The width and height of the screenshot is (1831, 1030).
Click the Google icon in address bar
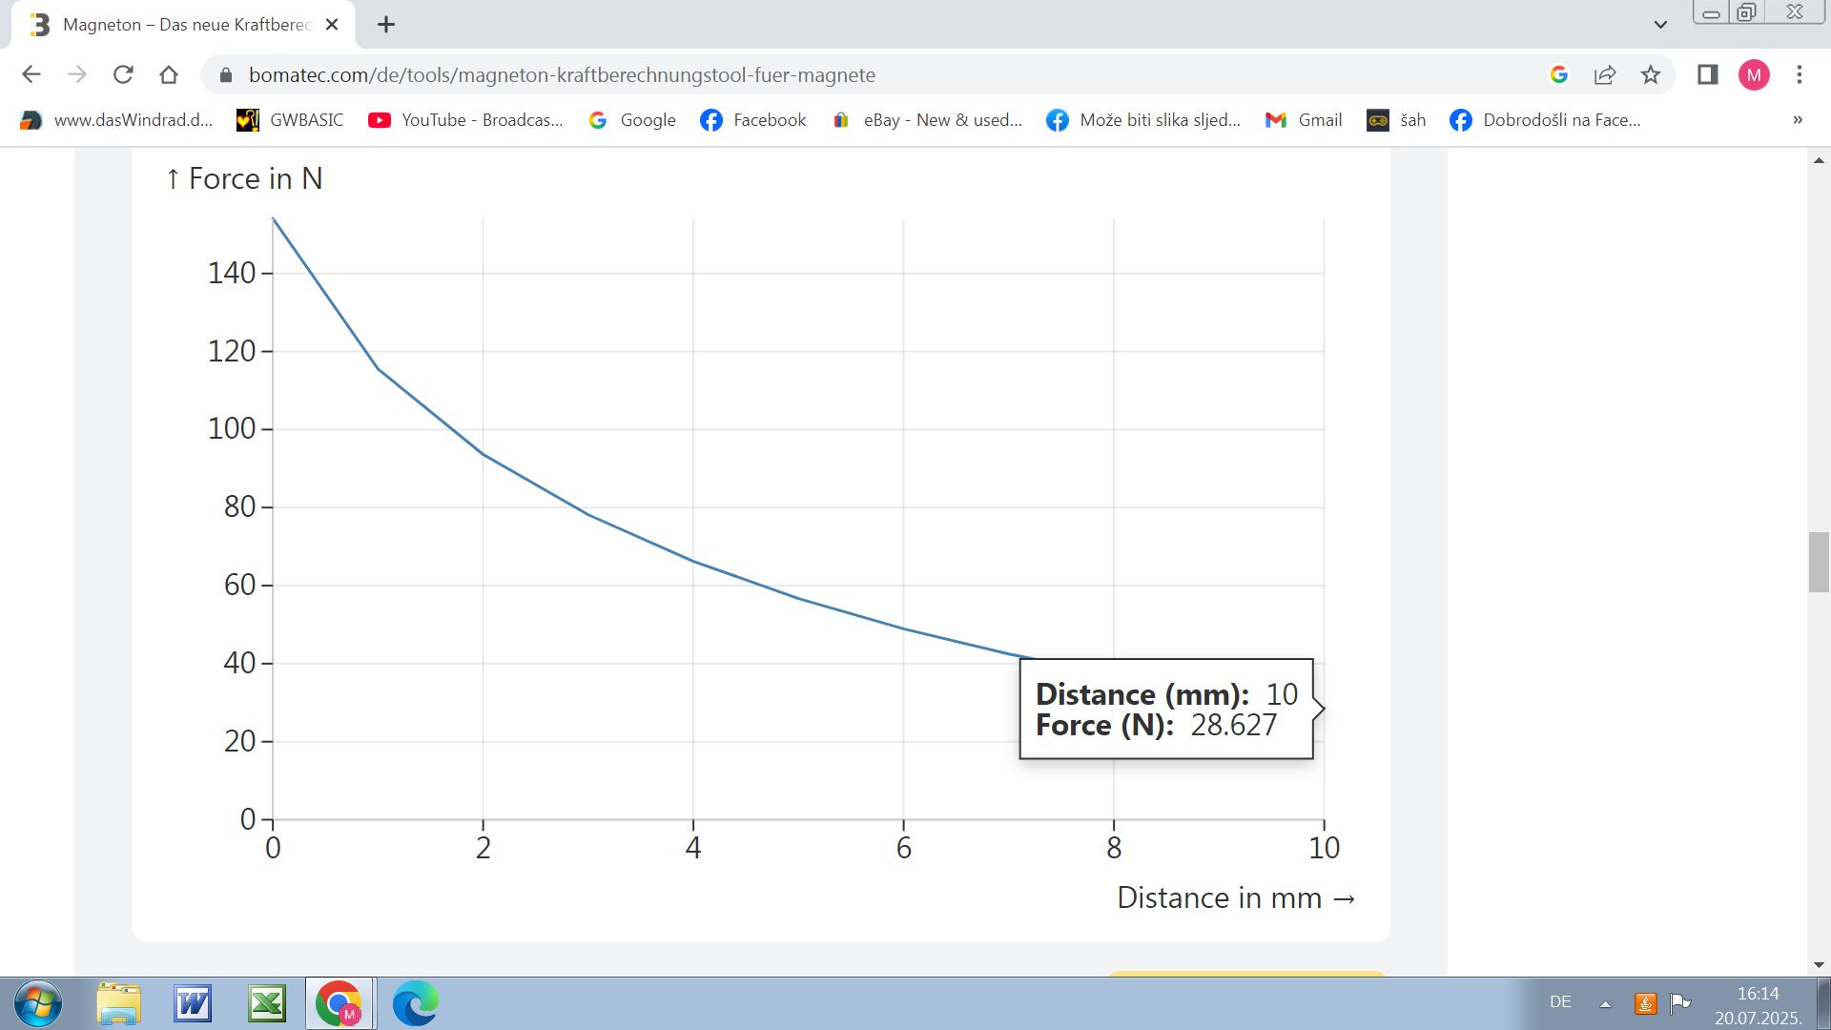pos(1559,74)
